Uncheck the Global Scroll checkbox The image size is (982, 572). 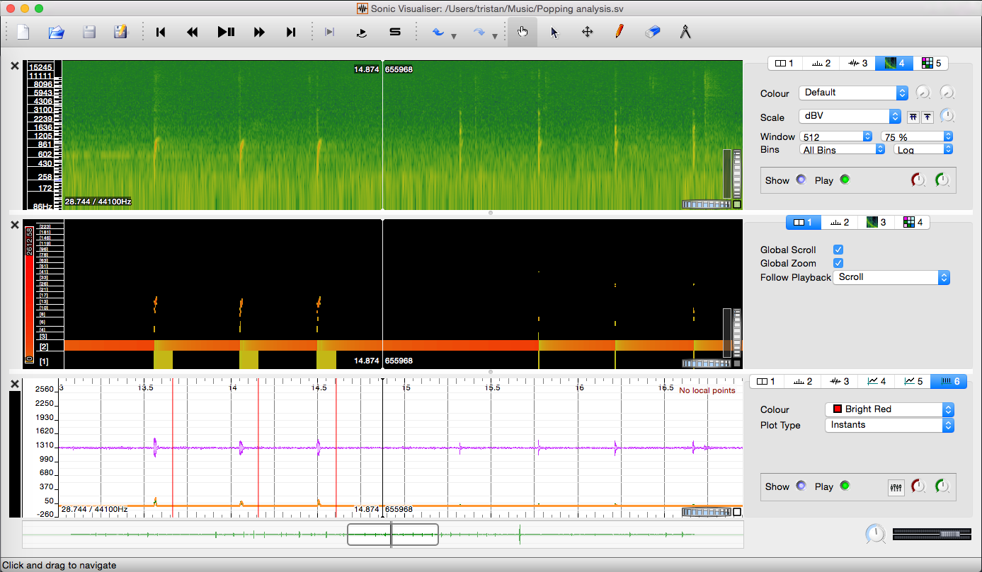(838, 250)
